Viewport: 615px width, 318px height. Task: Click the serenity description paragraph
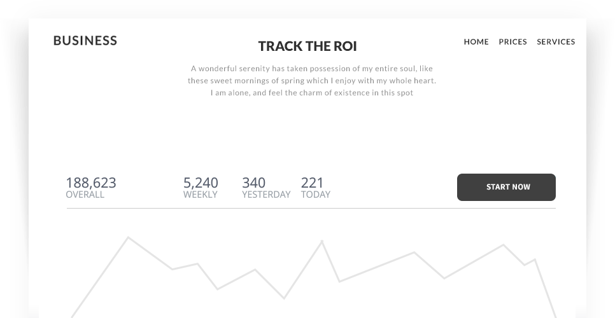click(x=311, y=81)
